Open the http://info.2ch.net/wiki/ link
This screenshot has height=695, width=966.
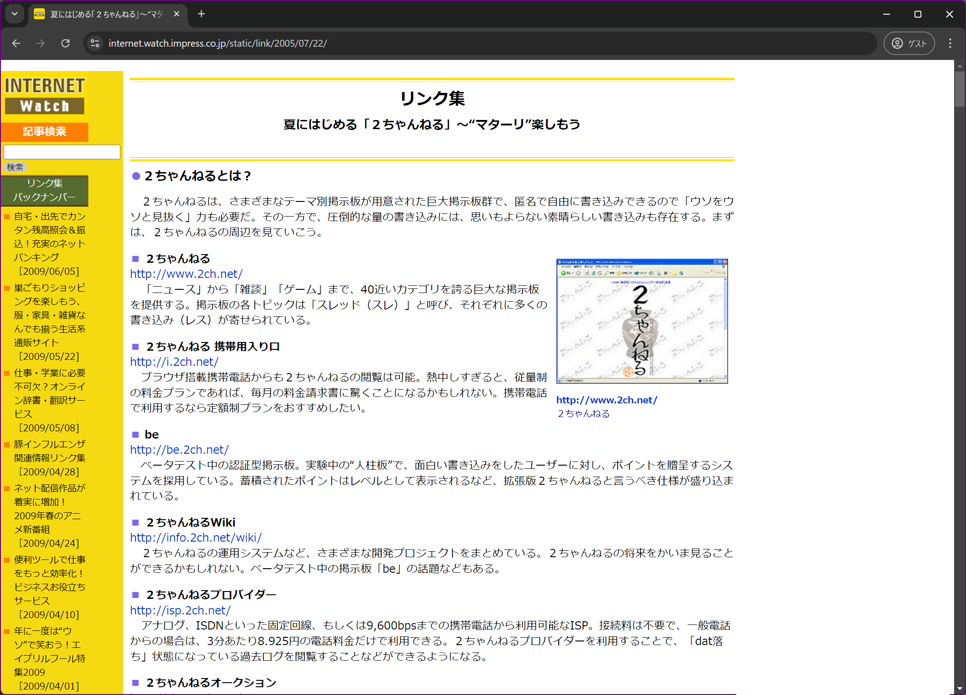coord(196,538)
